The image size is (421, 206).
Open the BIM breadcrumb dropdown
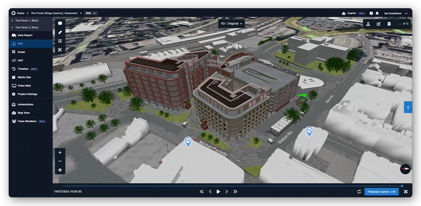(91, 13)
